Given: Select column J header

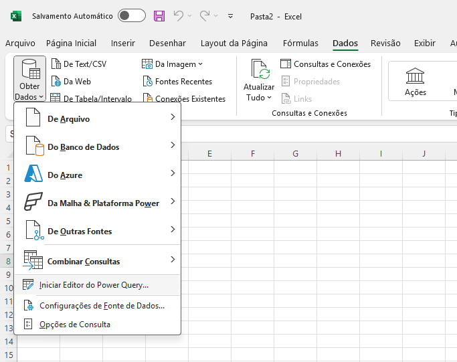Looking at the screenshot, I should coord(424,154).
